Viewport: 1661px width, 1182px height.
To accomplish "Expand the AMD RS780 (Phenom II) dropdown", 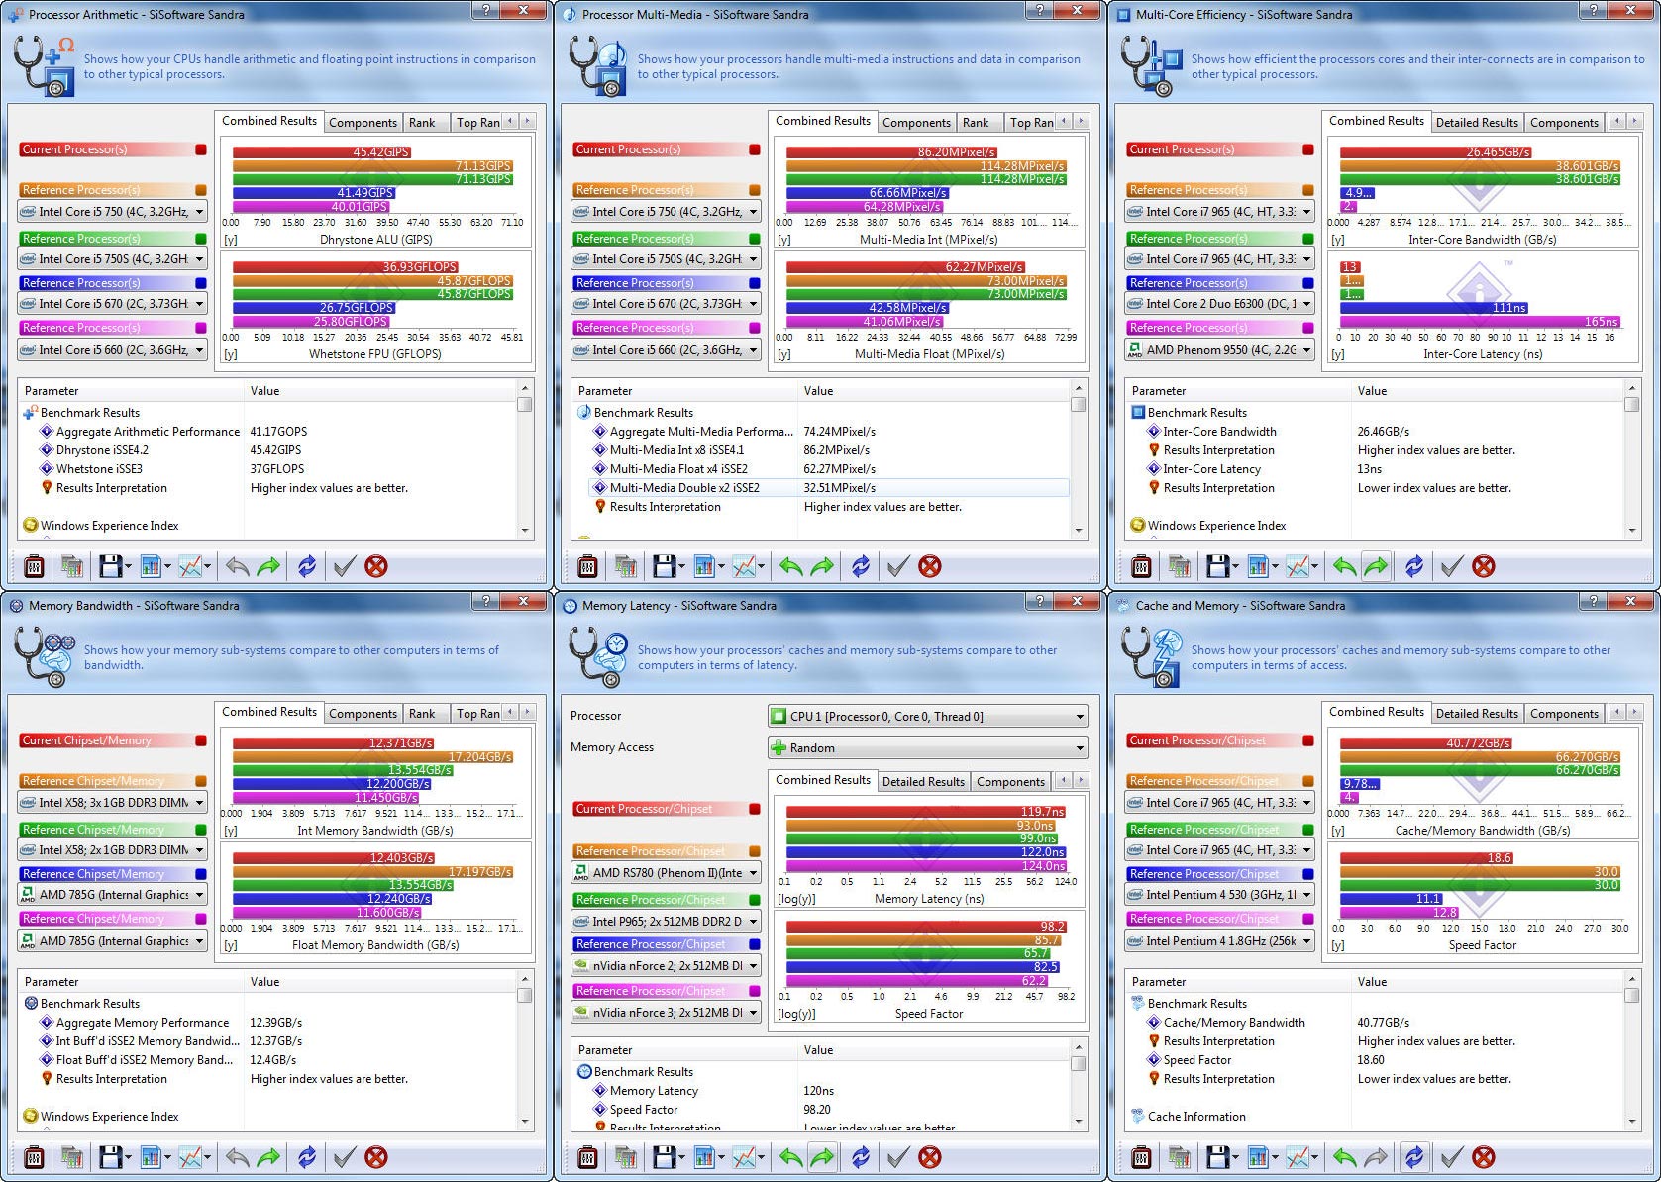I will 666,872.
